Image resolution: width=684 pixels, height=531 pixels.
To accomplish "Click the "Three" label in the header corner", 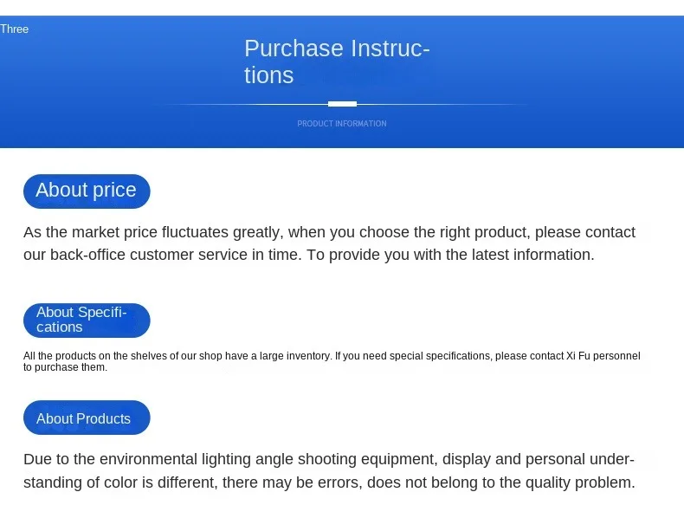I will tap(15, 29).
